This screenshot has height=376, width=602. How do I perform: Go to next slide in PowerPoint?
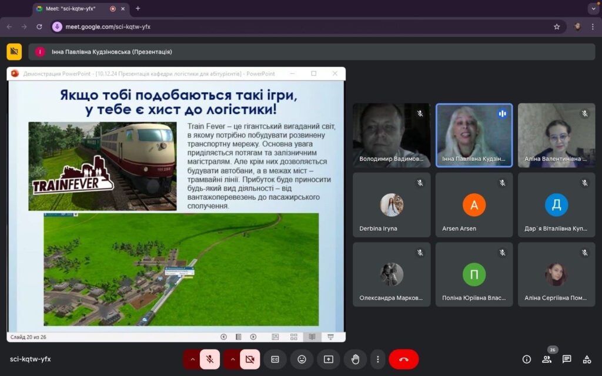[x=253, y=337]
